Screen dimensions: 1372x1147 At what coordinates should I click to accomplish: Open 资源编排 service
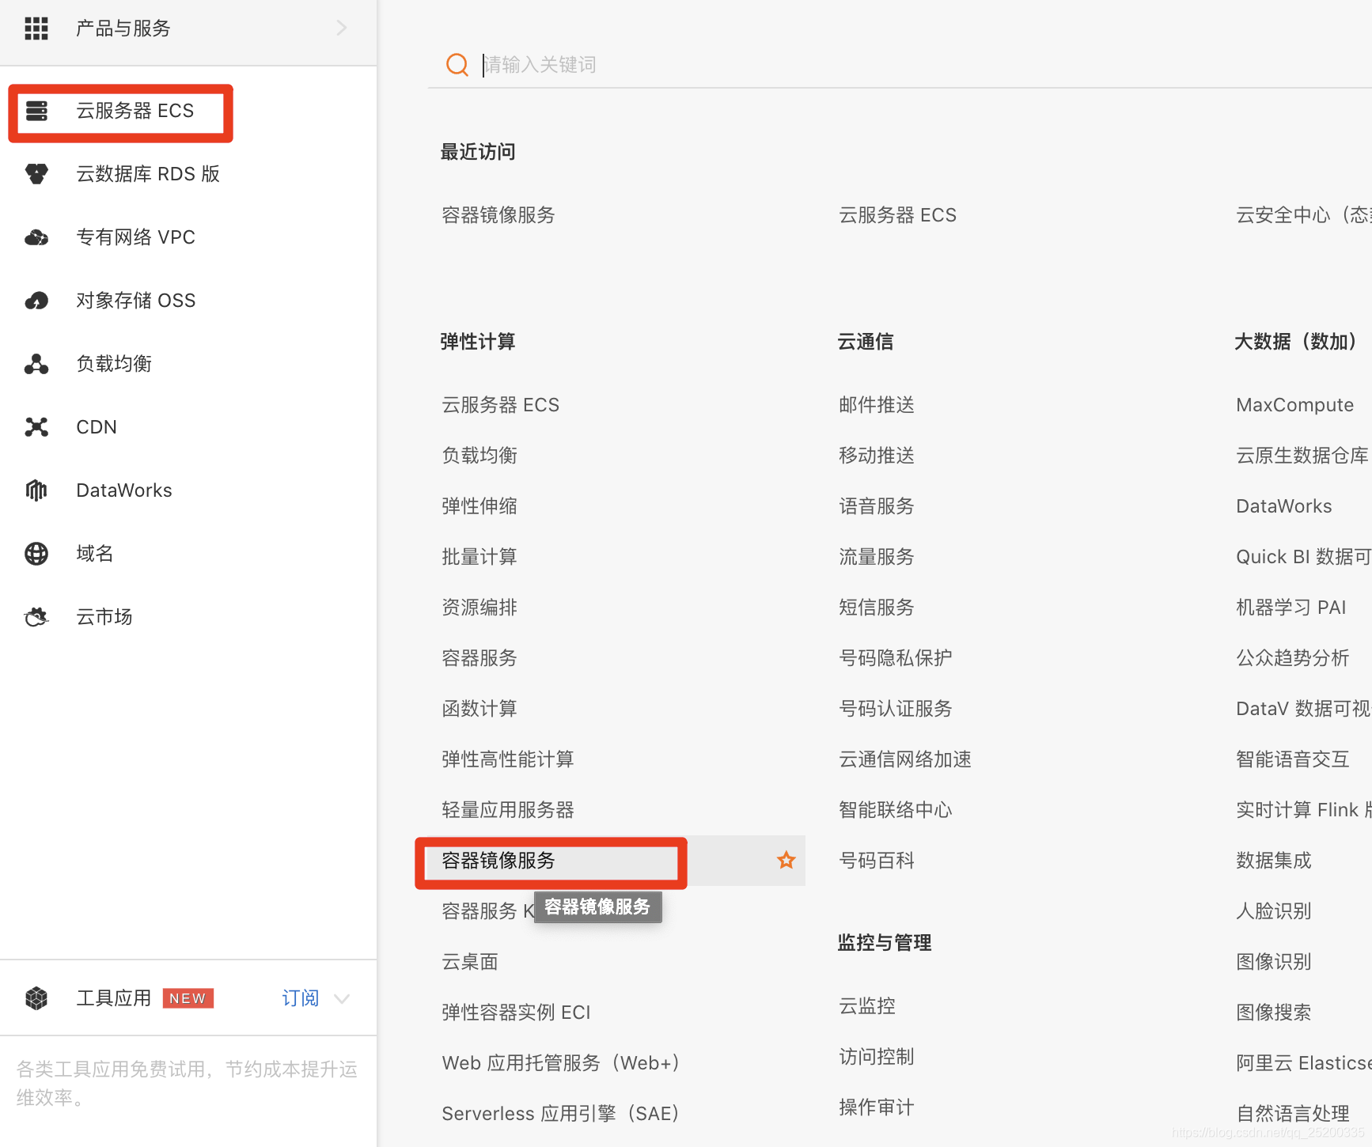tap(479, 608)
